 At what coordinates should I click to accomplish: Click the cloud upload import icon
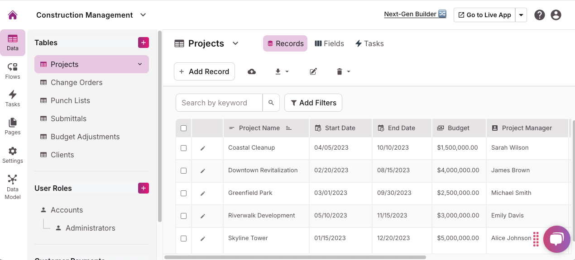[252, 71]
